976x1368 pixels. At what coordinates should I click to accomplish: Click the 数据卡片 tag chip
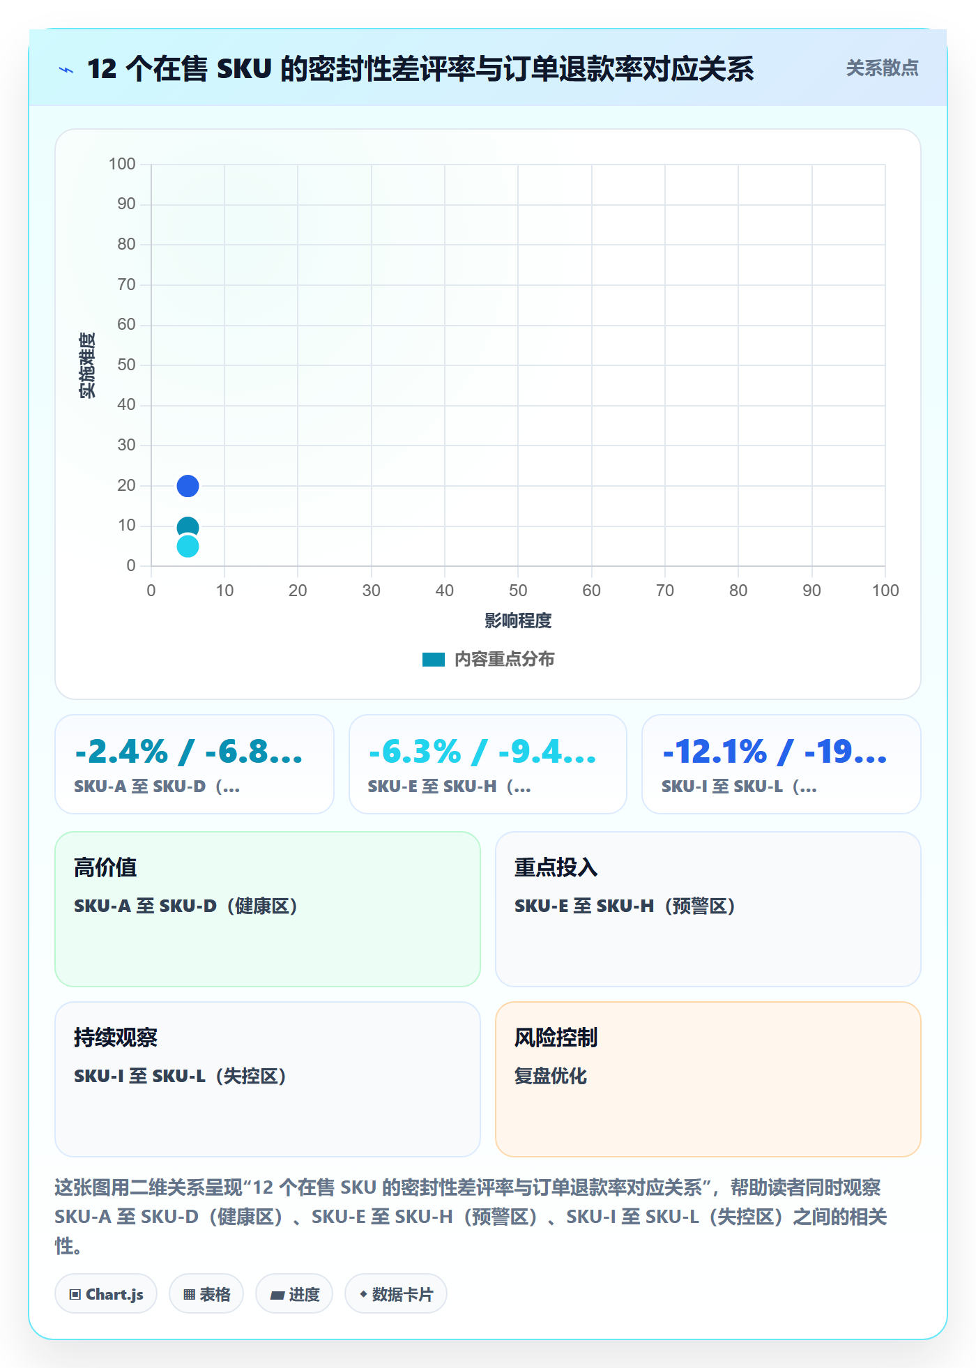pyautogui.click(x=396, y=1294)
